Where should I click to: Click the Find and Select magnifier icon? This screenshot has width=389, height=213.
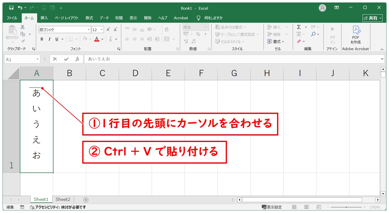tap(313, 34)
